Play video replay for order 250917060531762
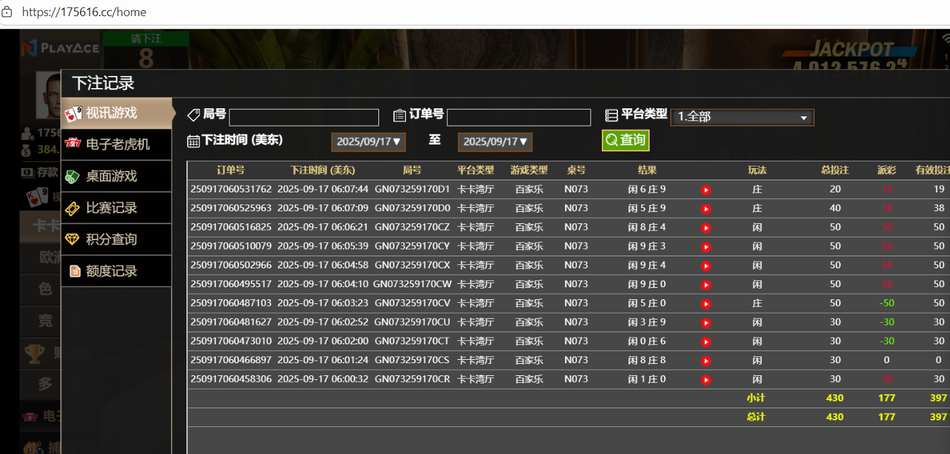 tap(706, 190)
